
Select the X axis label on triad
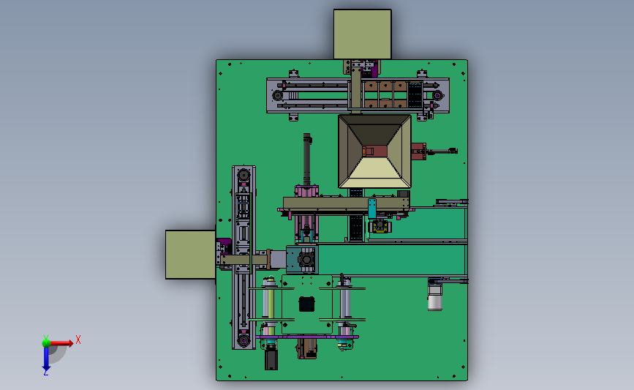coord(78,340)
